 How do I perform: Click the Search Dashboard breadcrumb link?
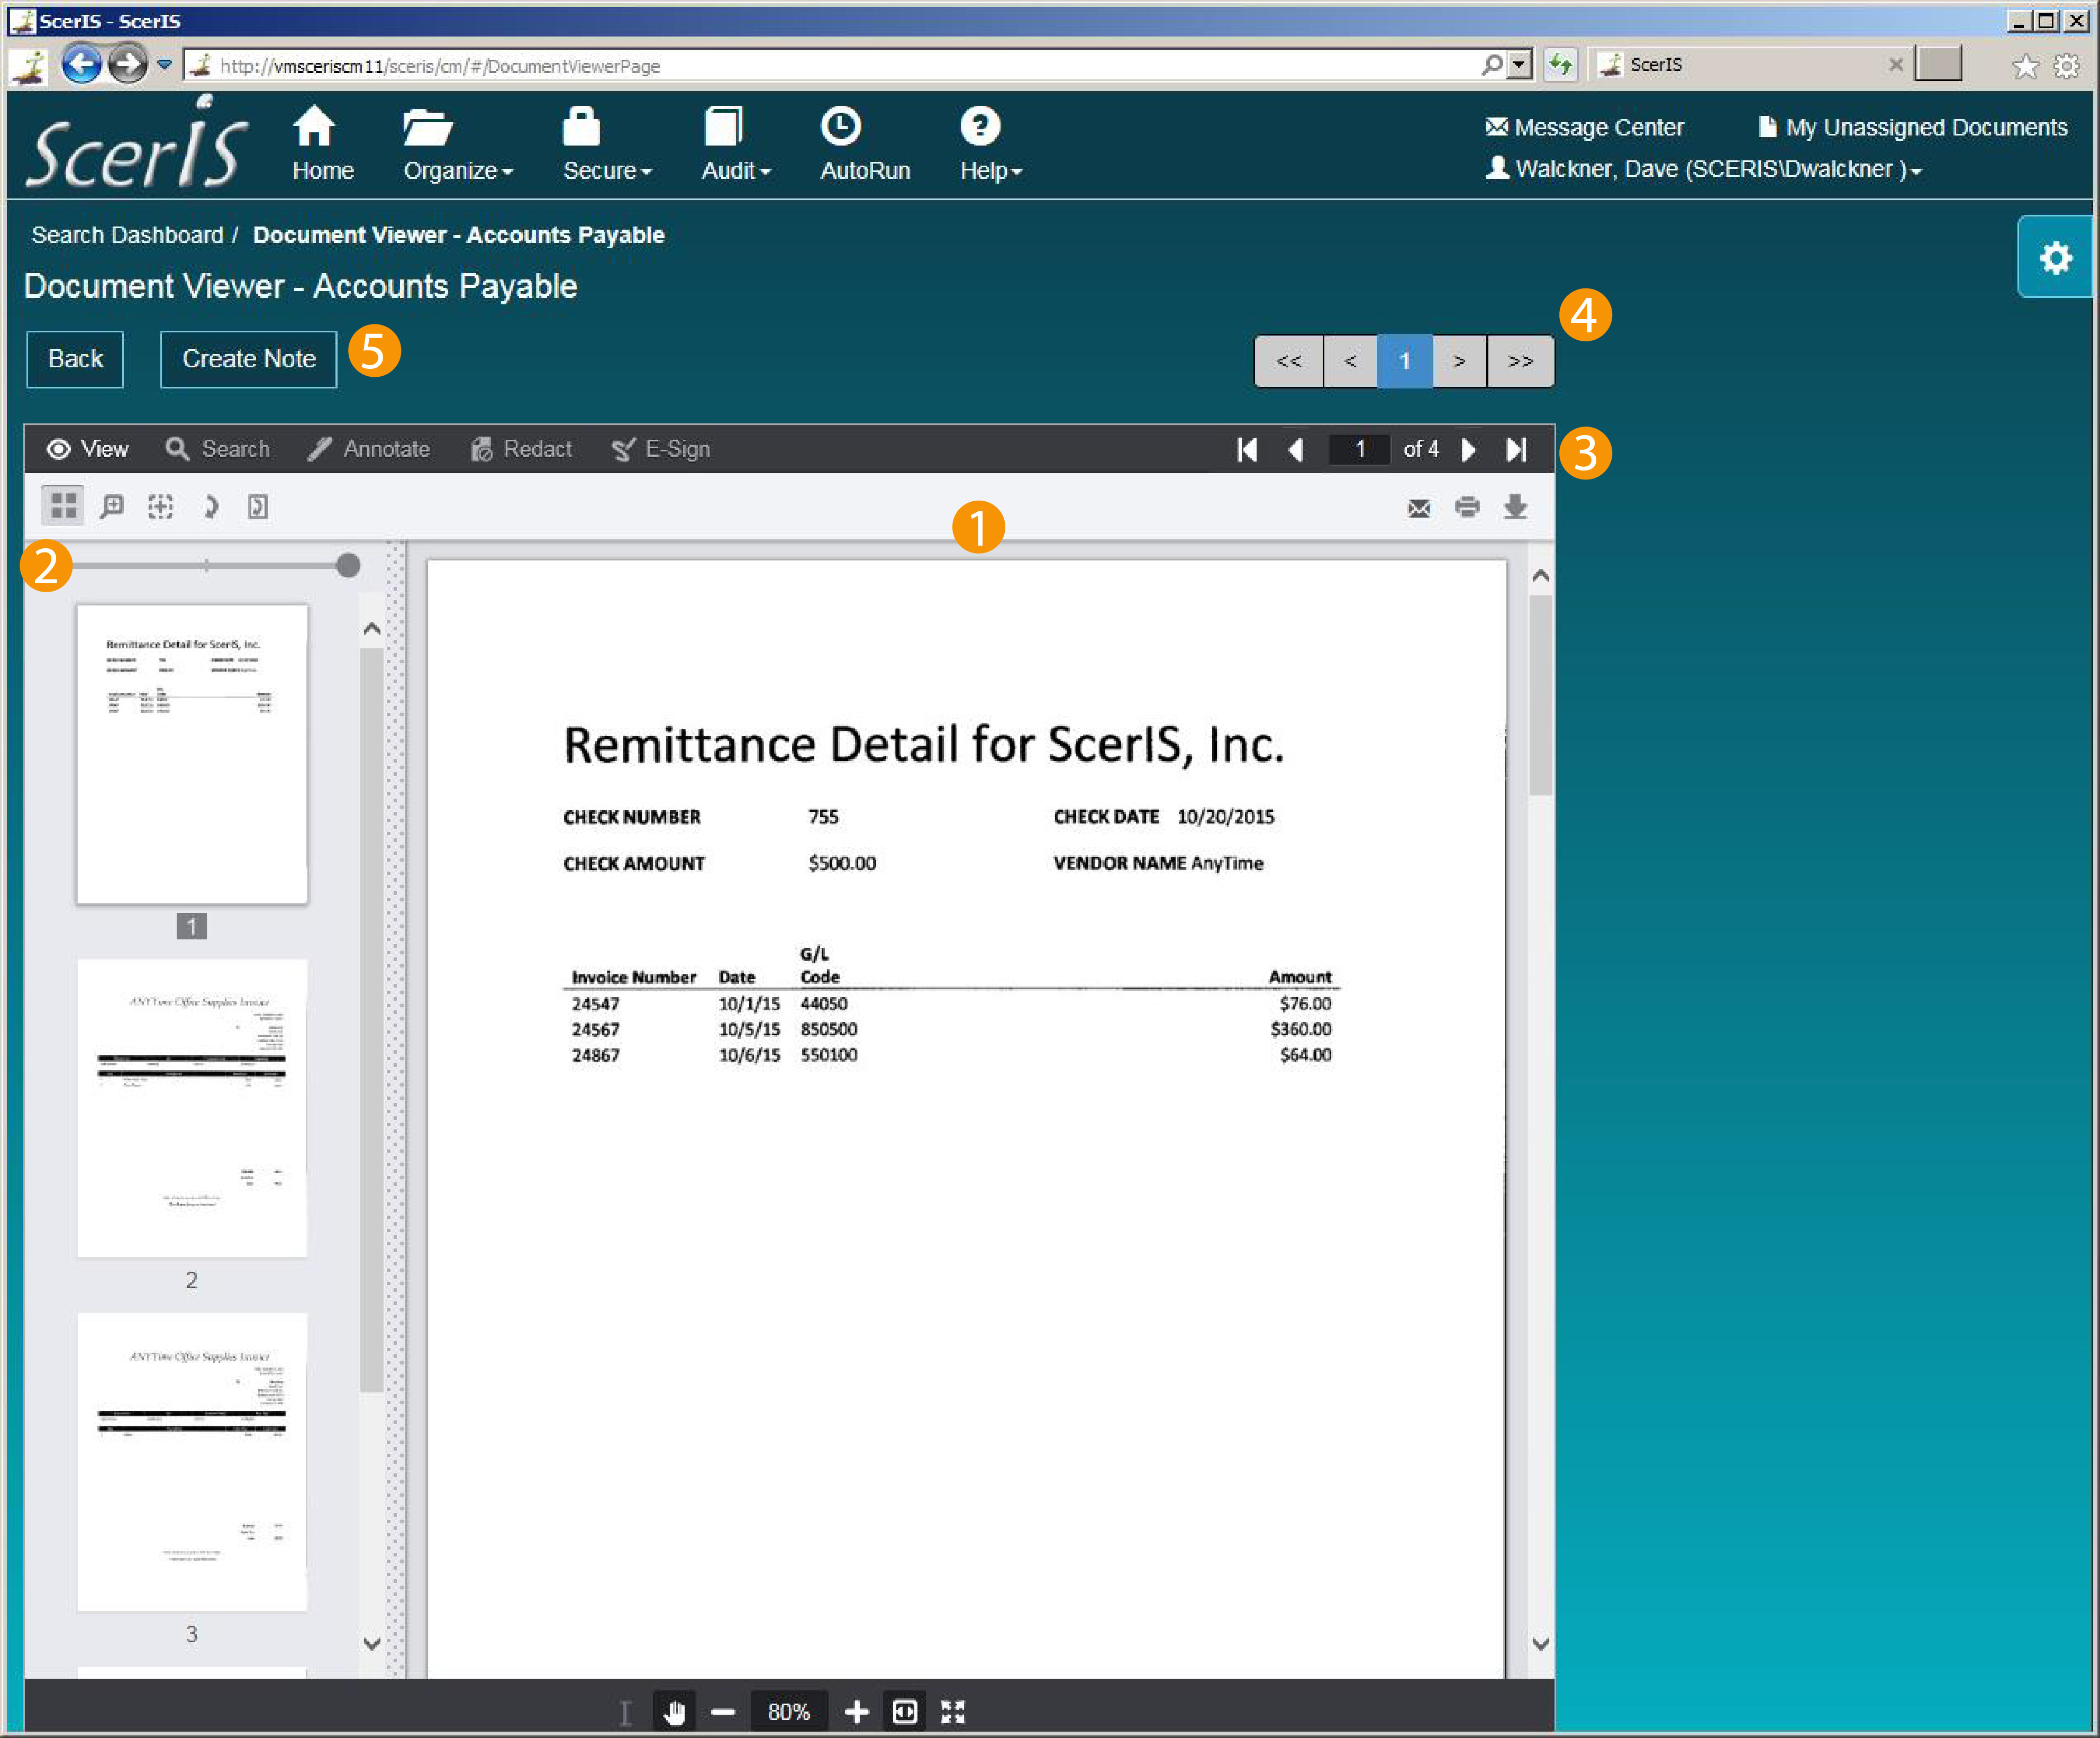tap(127, 235)
